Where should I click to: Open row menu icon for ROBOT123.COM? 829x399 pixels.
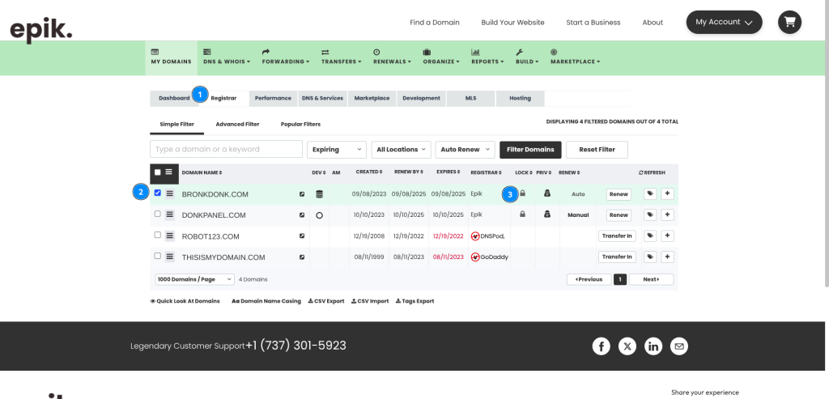click(x=170, y=236)
